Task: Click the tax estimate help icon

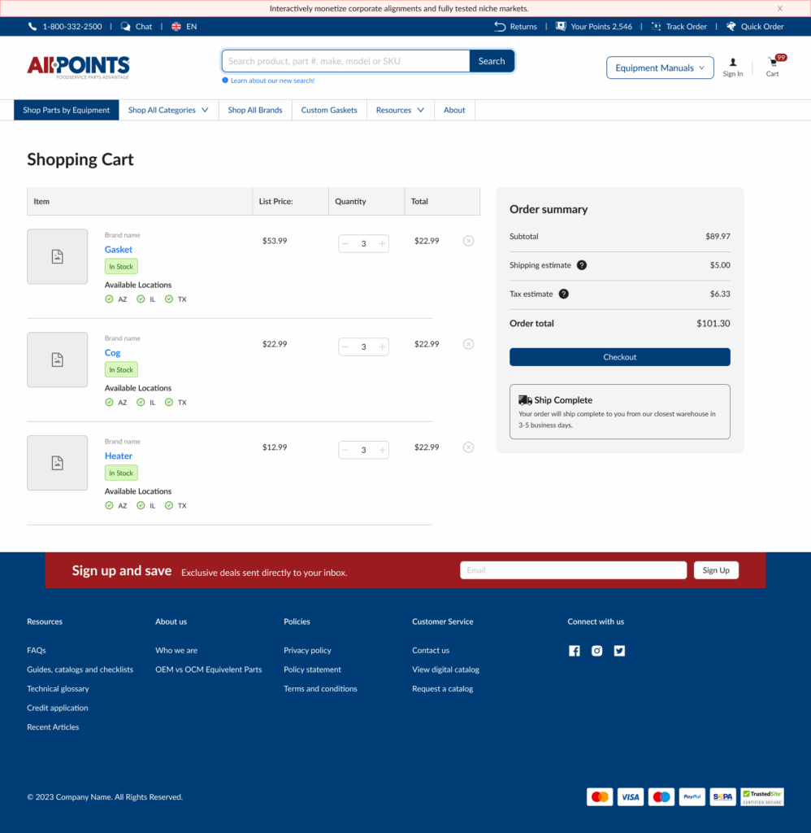Action: (x=564, y=294)
